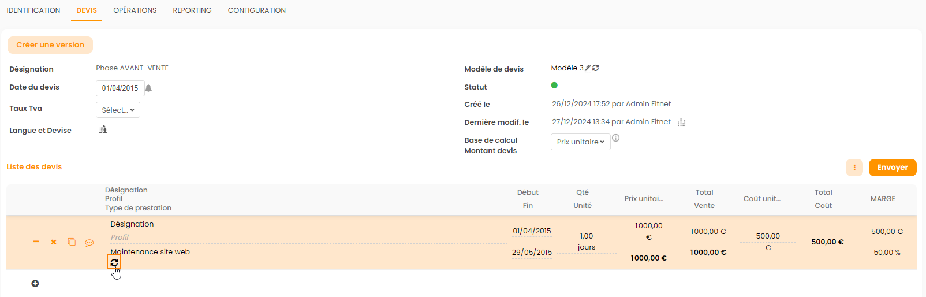This screenshot has width=926, height=297.
Task: Collapse the quote line with the minus icon
Action: [x=36, y=242]
